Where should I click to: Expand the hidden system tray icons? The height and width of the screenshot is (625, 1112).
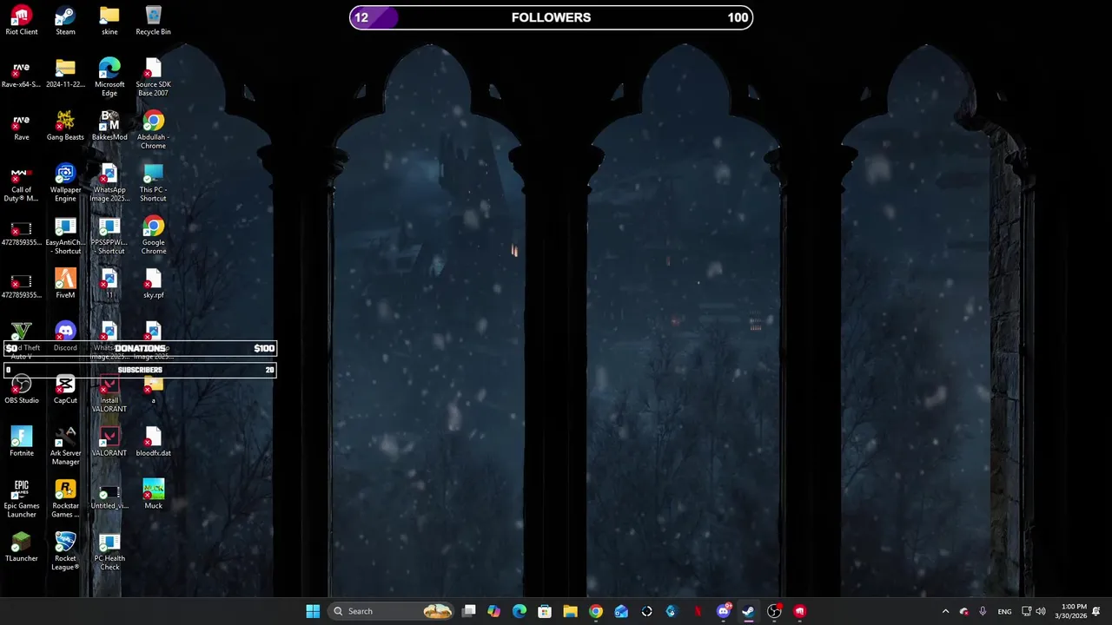point(945,611)
